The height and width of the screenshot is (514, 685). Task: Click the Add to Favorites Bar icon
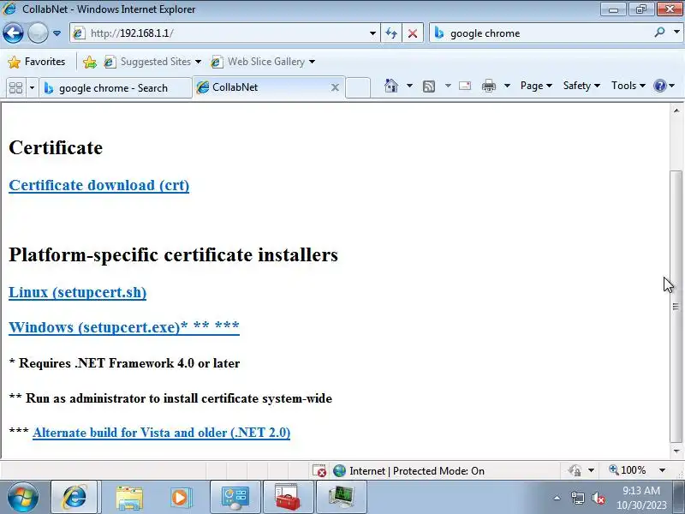[90, 62]
